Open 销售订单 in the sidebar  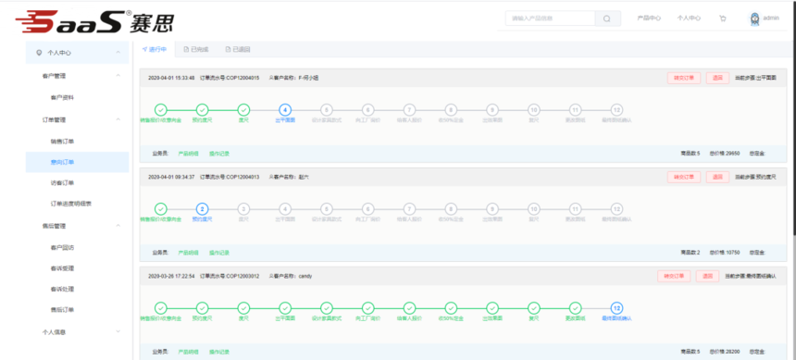pyautogui.click(x=62, y=142)
